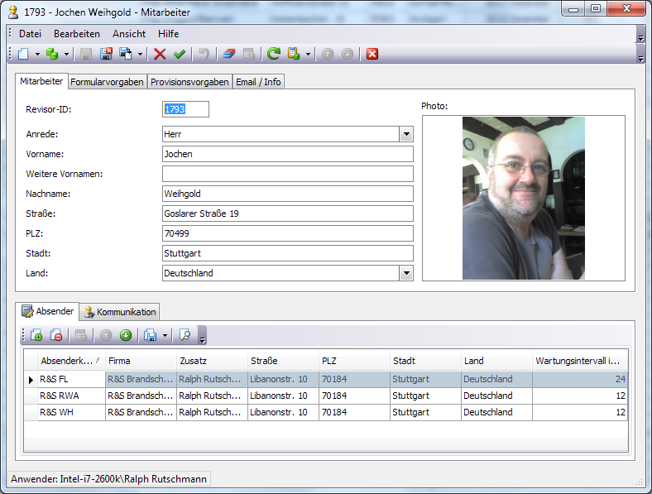Click the remove sender record icon
Screen dimensions: 652x494
click(56, 335)
